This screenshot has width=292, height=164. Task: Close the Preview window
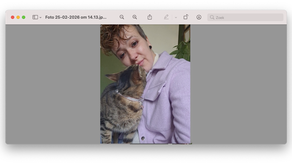coord(13,17)
